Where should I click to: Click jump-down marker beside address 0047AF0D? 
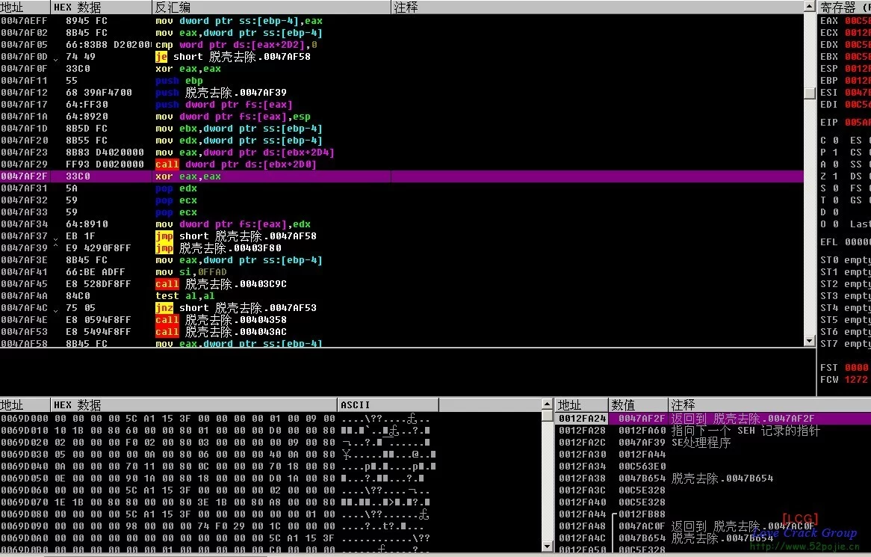coord(57,58)
